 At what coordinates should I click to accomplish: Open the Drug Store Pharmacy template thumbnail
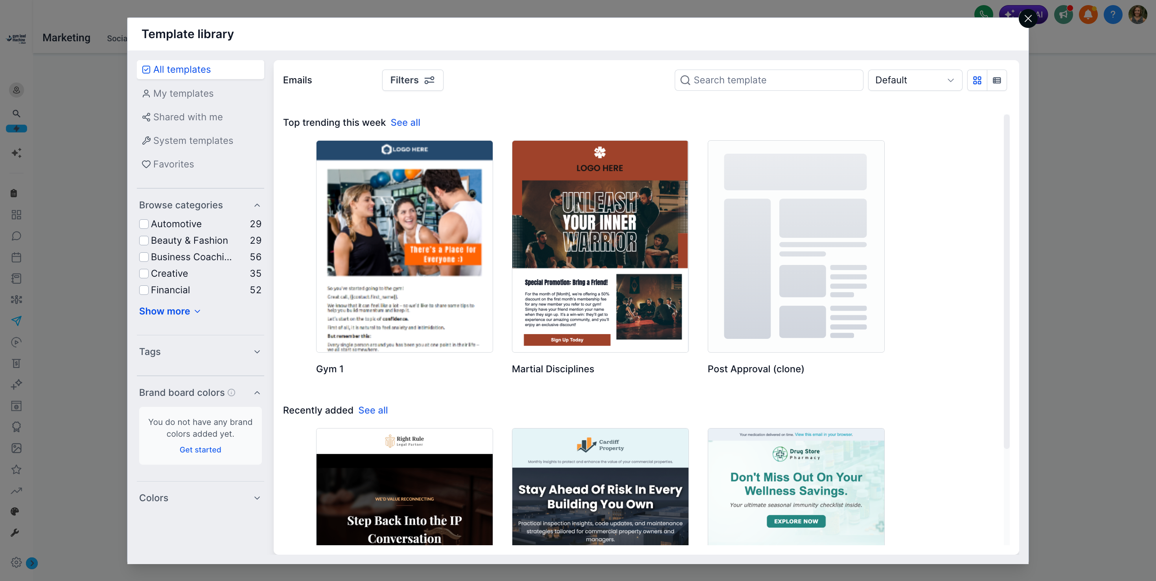(796, 486)
